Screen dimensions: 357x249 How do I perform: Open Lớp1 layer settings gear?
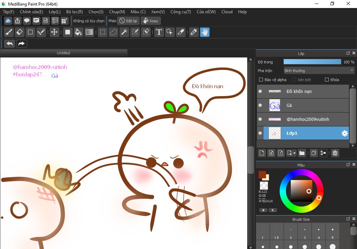[x=344, y=133]
